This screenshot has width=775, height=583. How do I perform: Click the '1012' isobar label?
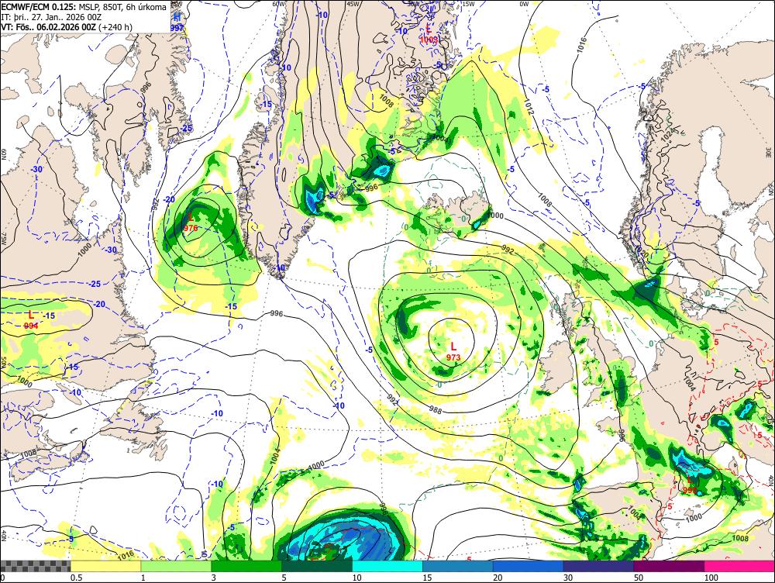529,107
